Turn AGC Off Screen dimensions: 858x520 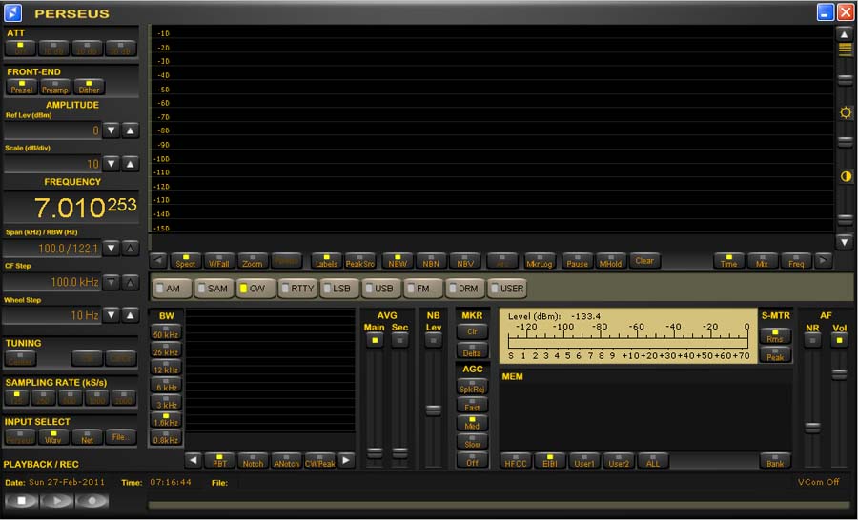point(472,460)
